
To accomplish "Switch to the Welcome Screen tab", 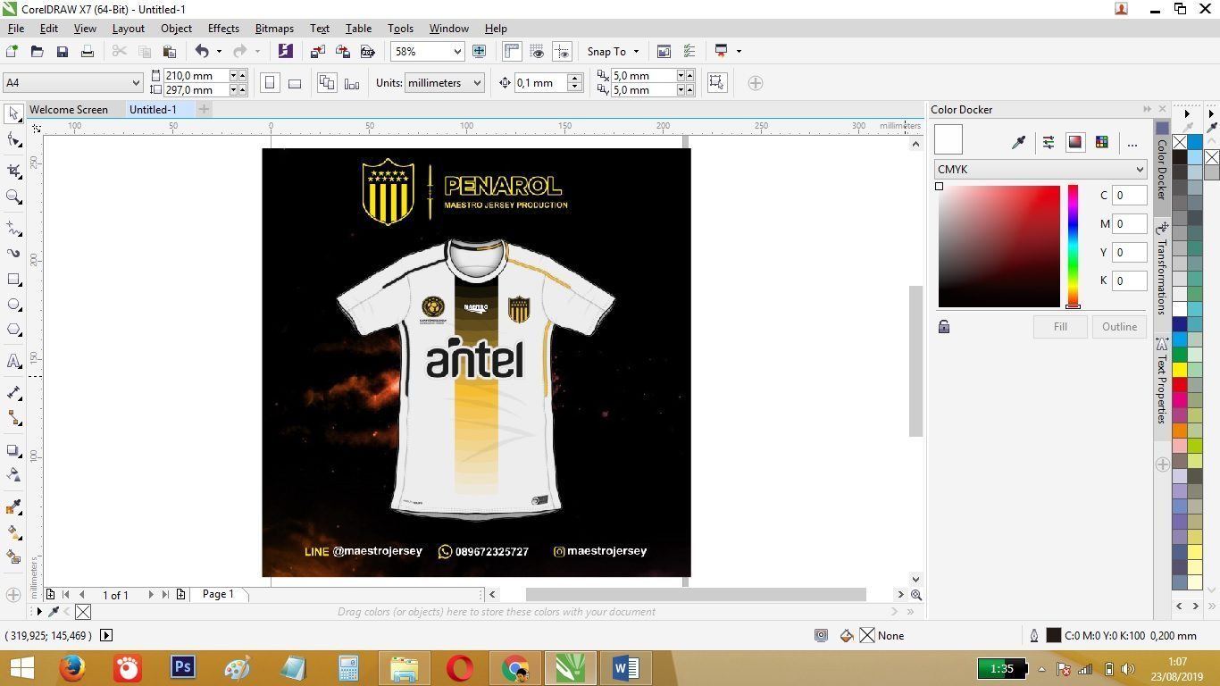I will tap(68, 109).
